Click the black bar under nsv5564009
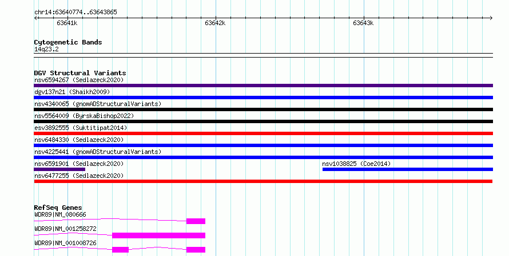Viewport: 509px width, 256px height. [263, 121]
